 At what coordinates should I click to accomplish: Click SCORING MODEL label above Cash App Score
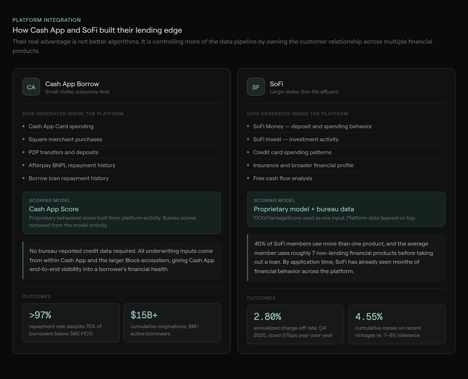click(x=50, y=200)
